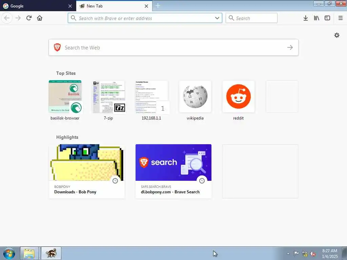The image size is (347, 260).
Task: Click the raccoon browser taskbar icon
Action: click(51, 253)
